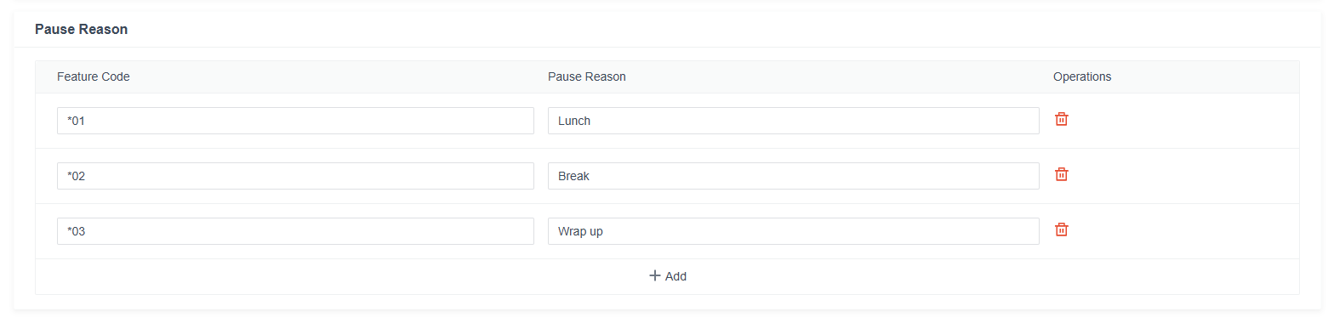
Task: Remove the Wrap up row with the trash icon
Action: coord(1061,230)
